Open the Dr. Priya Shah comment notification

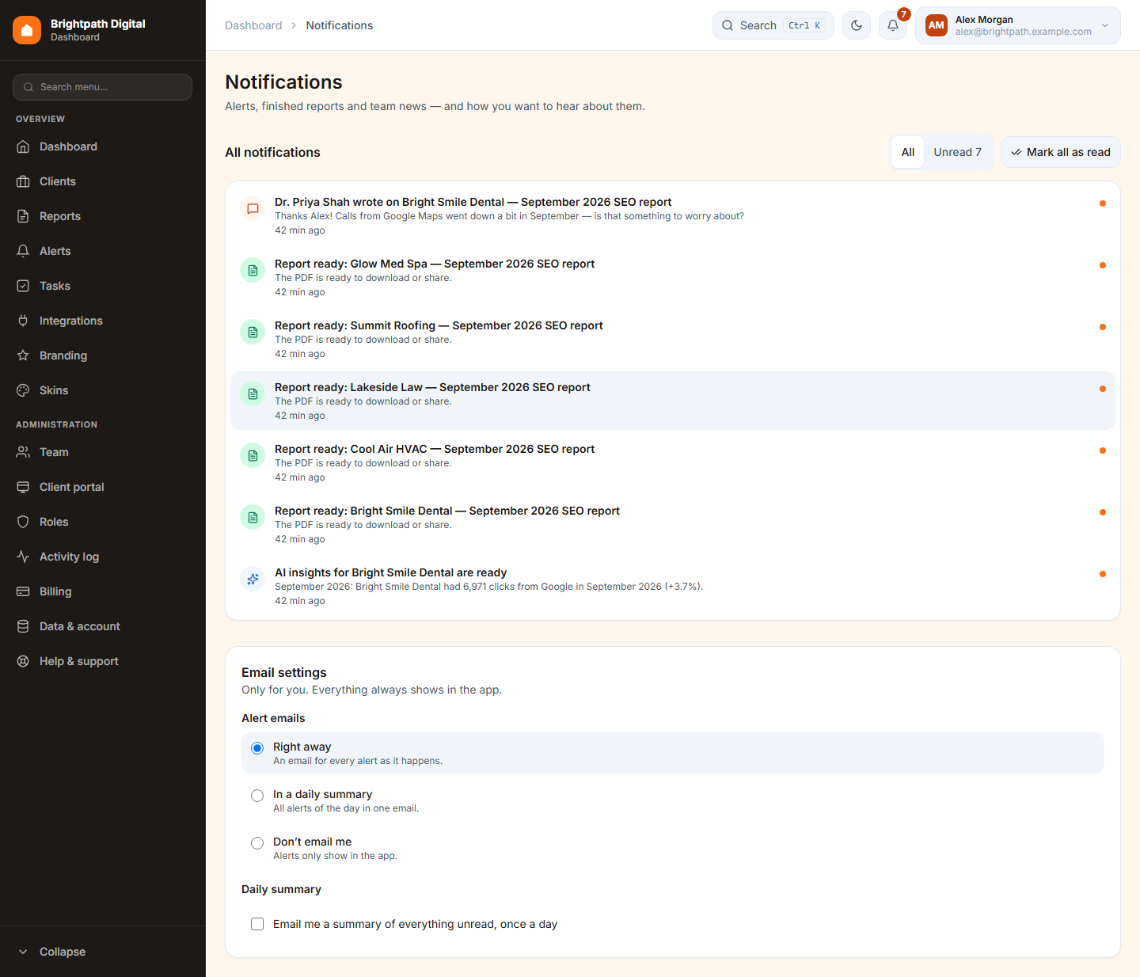[673, 216]
